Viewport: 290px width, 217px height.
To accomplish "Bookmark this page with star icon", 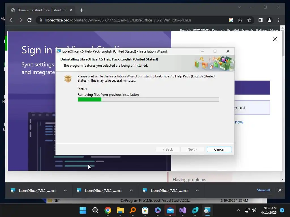I will (249, 20).
